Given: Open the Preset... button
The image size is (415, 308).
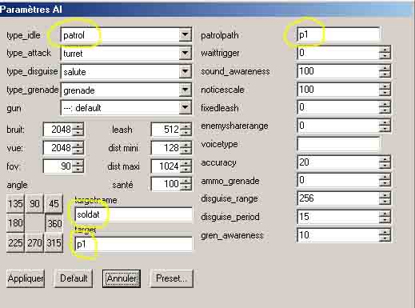Looking at the screenshot, I should pos(172,278).
